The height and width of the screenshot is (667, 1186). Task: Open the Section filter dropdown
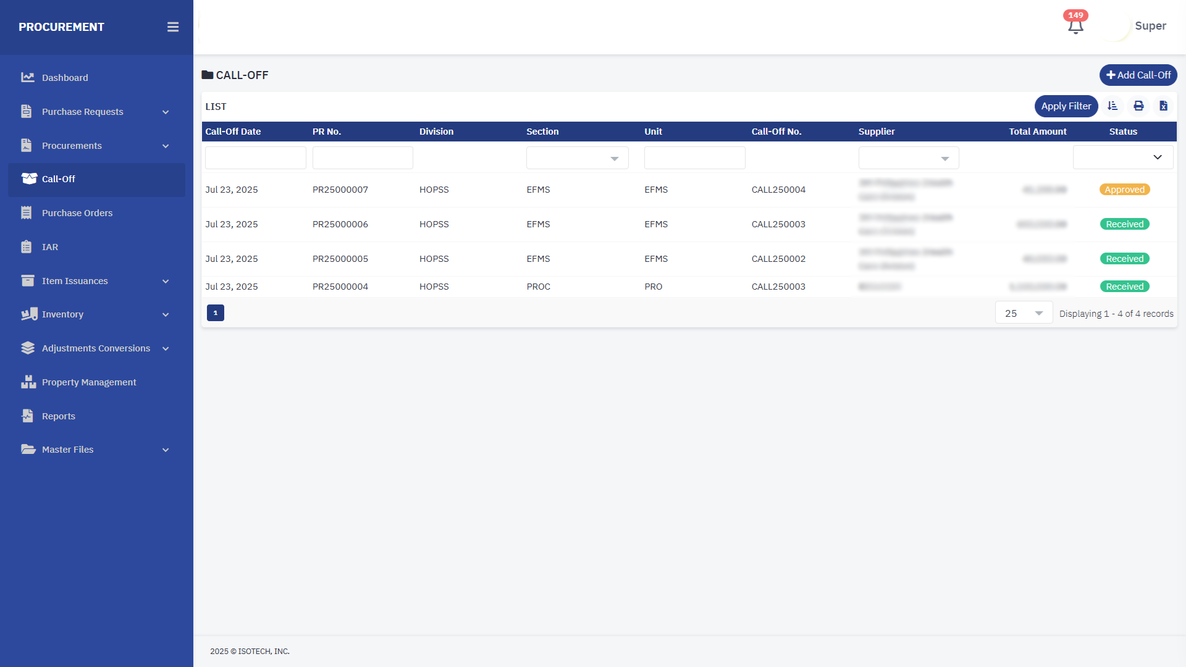coord(577,158)
